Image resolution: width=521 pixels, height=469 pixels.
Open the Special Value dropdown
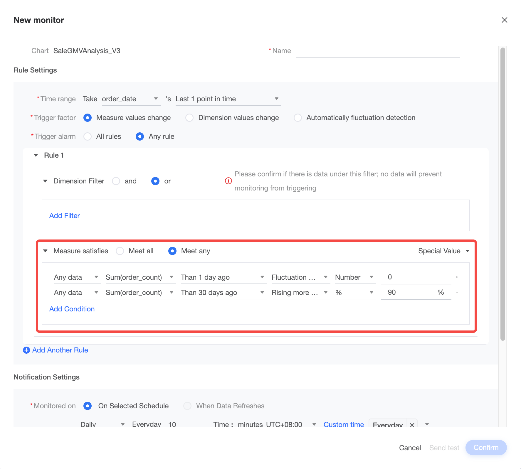(x=444, y=251)
